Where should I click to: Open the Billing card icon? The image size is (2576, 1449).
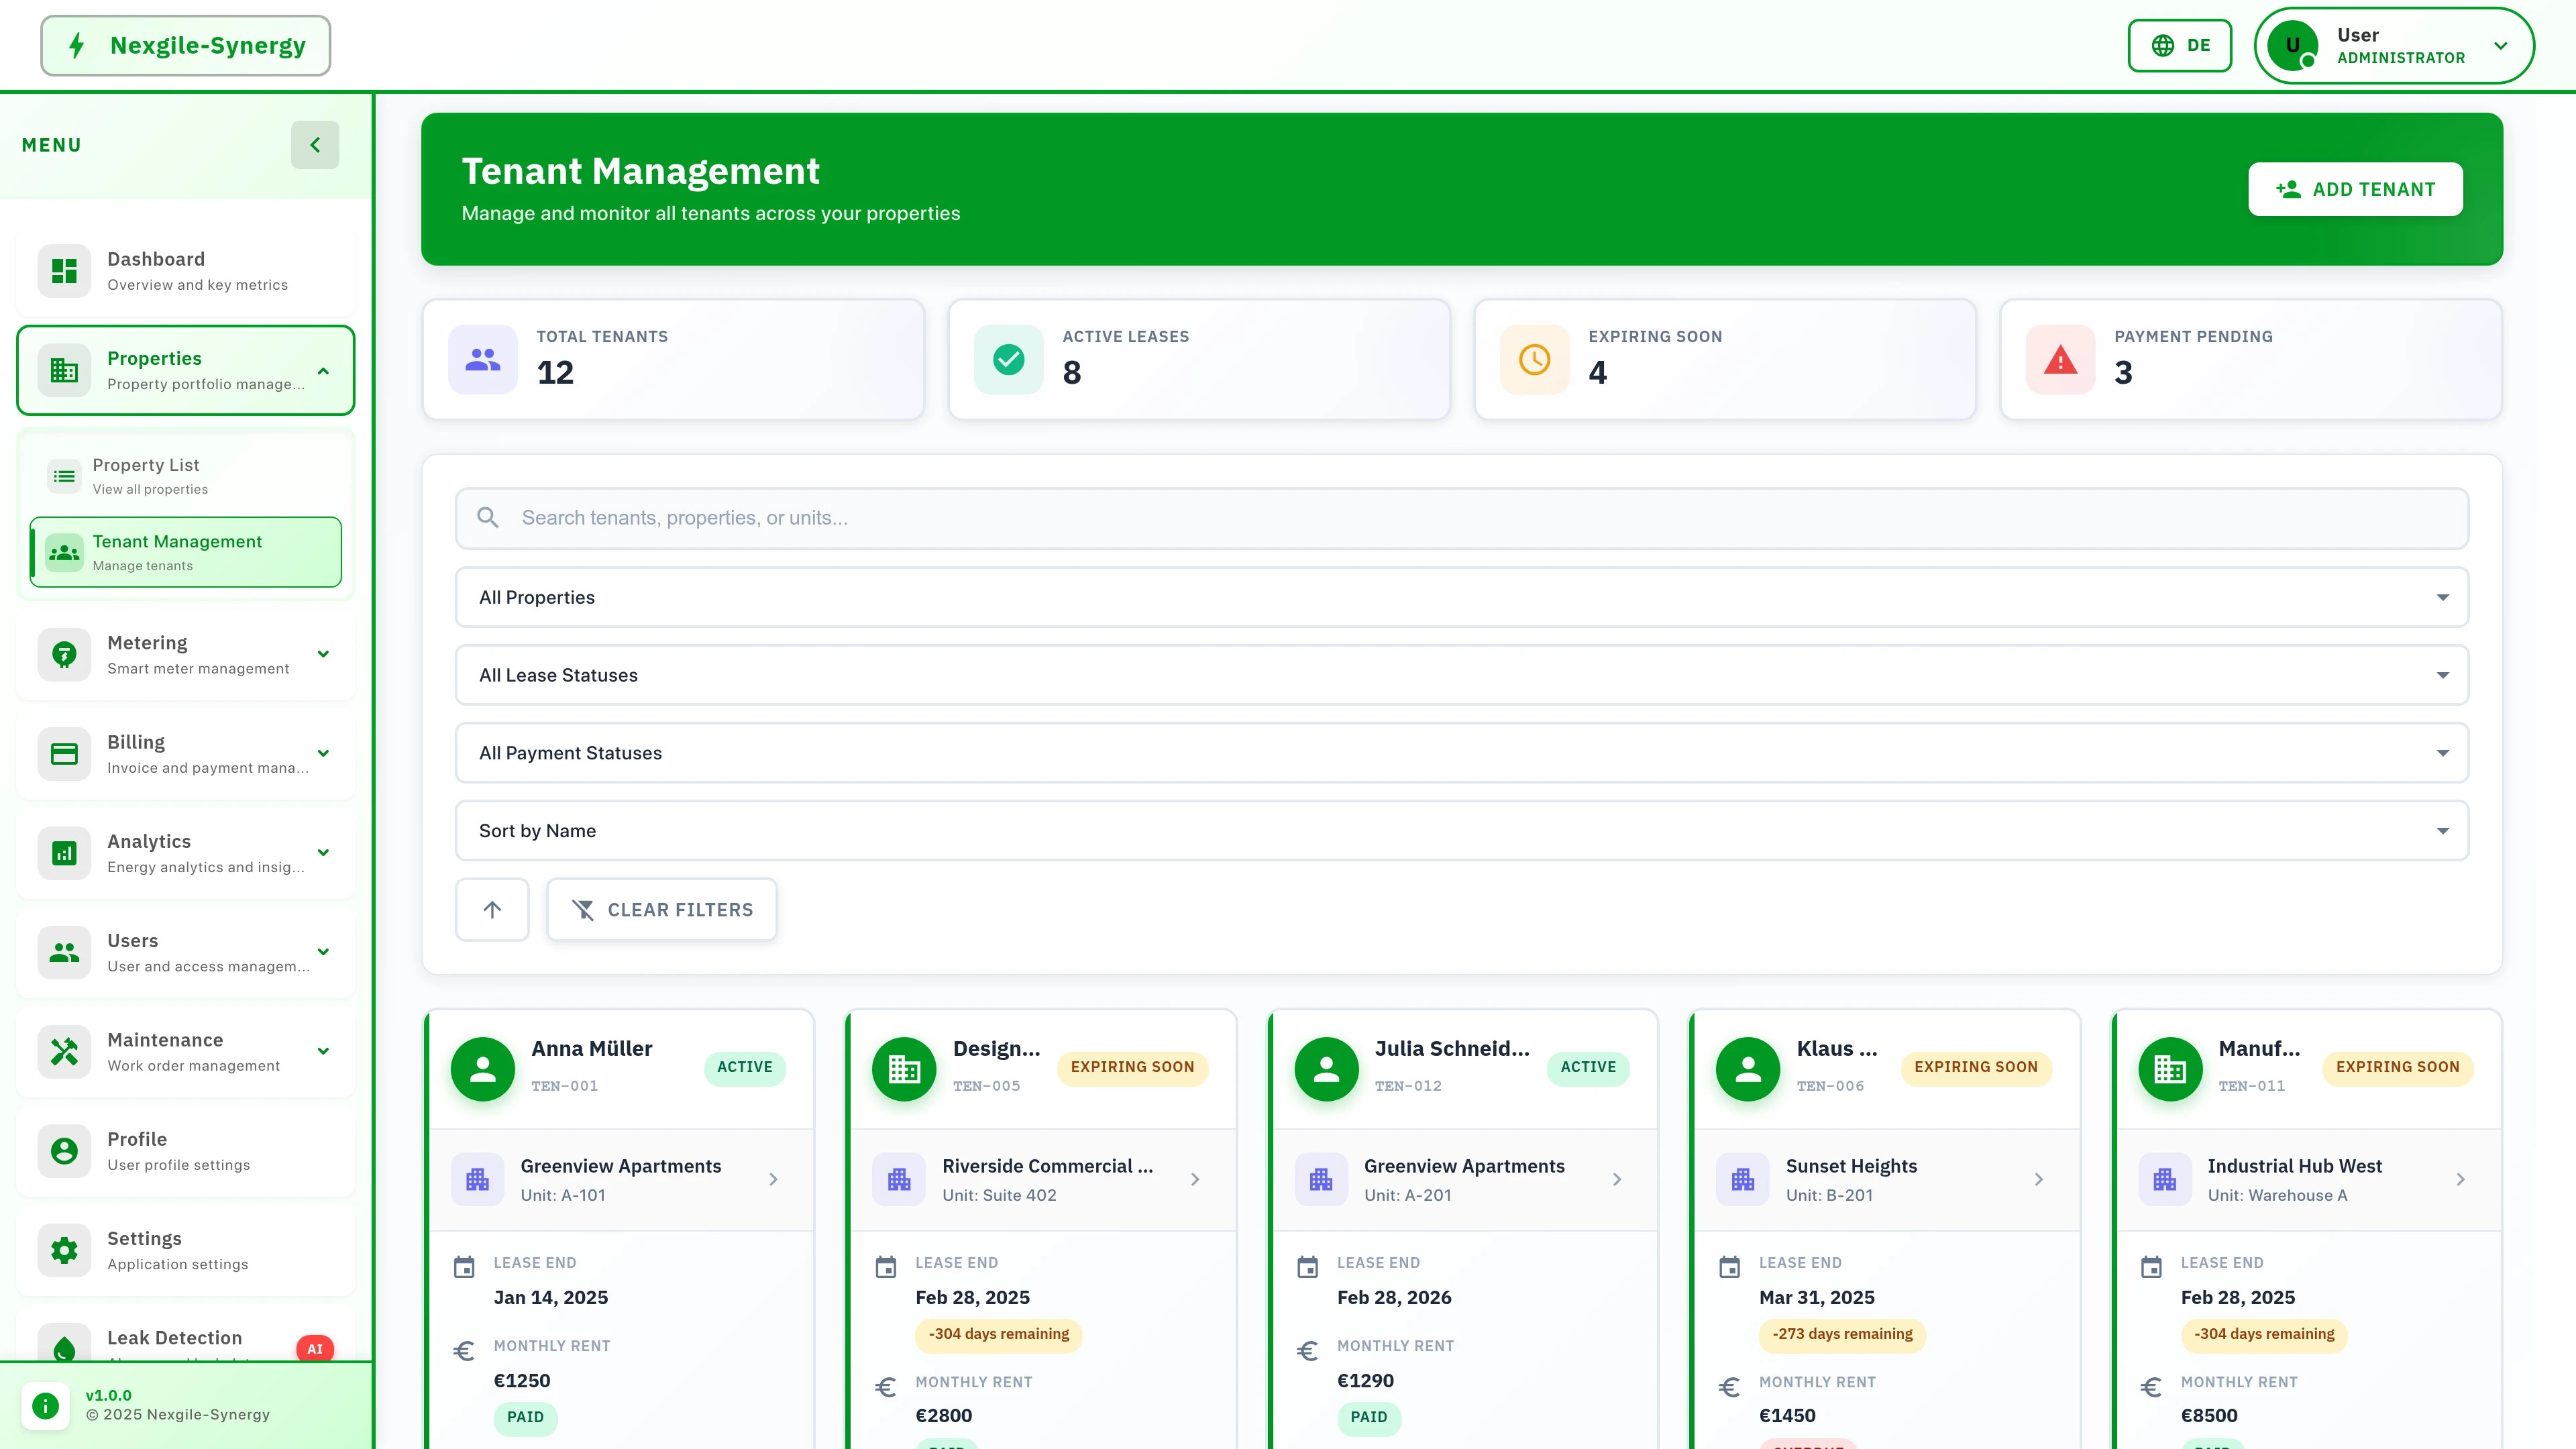64,753
